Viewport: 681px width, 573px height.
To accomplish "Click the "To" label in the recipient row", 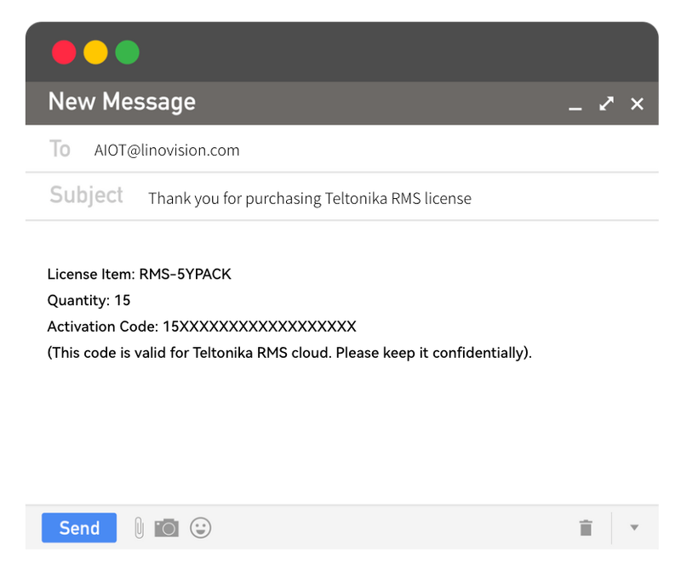I will tap(60, 150).
